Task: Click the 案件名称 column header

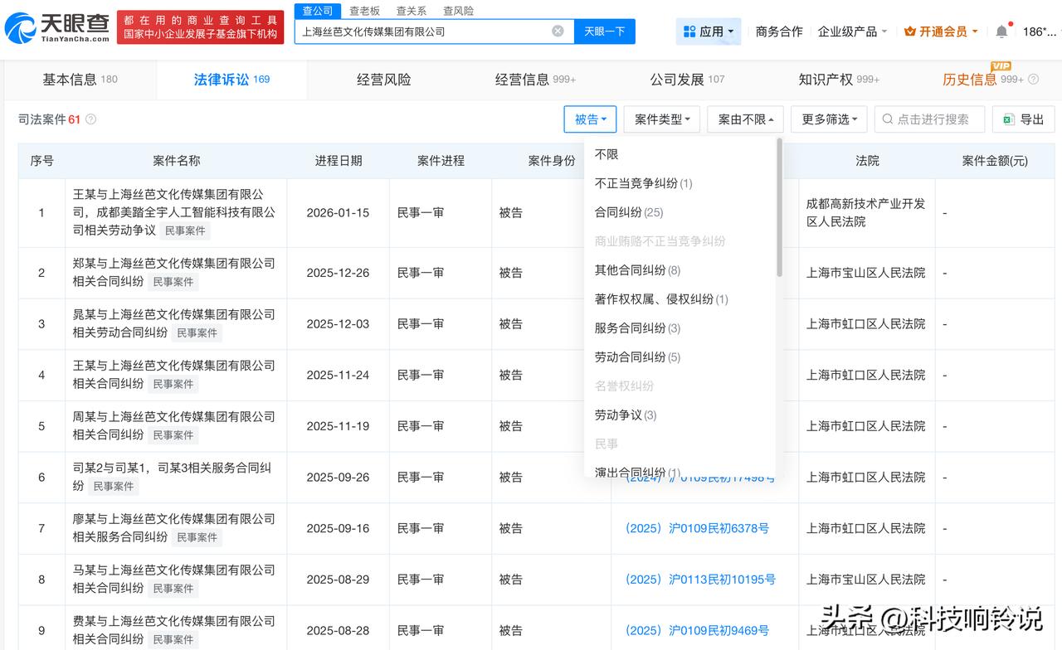Action: pos(177,161)
